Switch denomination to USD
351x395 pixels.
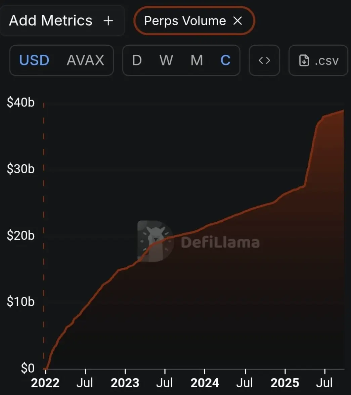pos(34,60)
